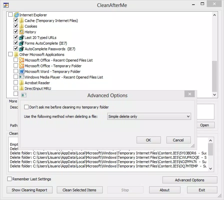This screenshot has height=200, width=224.
Task: Check the Internet Explorer group checkbox
Action: 10,14
